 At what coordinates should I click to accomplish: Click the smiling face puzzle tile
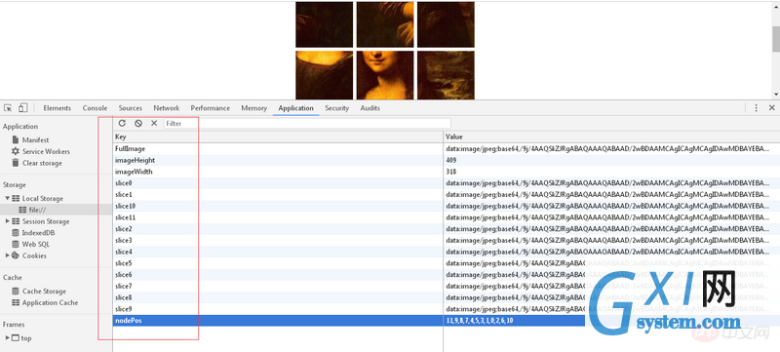tap(385, 75)
